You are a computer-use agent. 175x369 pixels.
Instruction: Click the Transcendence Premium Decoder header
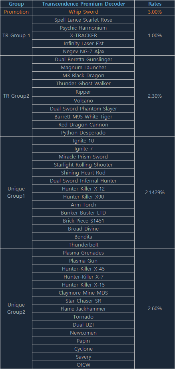(x=84, y=4)
